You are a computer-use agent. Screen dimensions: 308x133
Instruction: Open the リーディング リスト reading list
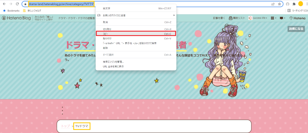tap(297, 11)
